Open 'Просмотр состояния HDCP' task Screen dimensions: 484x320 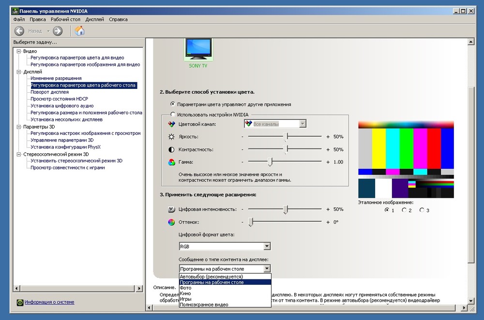point(59,99)
